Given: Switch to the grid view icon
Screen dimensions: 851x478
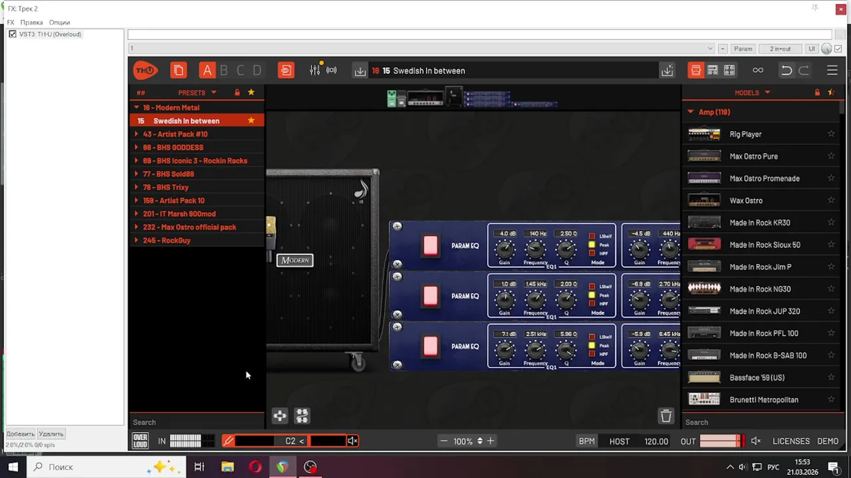Looking at the screenshot, I should 729,70.
